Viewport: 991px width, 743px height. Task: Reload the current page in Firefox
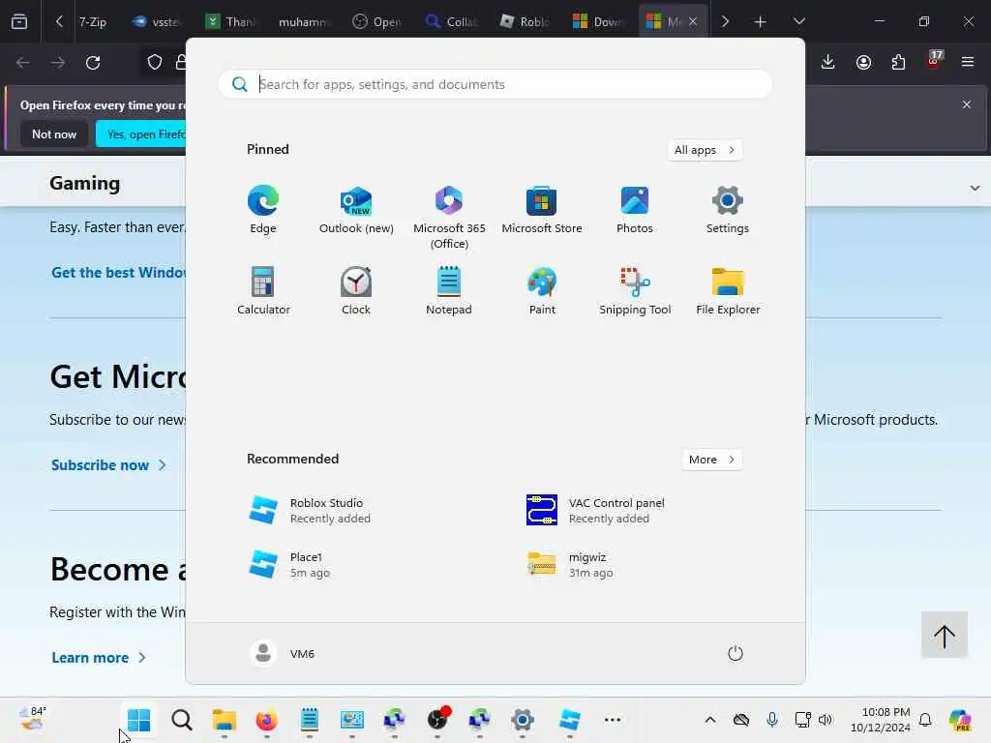click(x=93, y=63)
